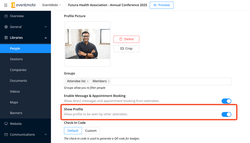Click the EventMobi logo
250x143 pixels.
point(23,5)
